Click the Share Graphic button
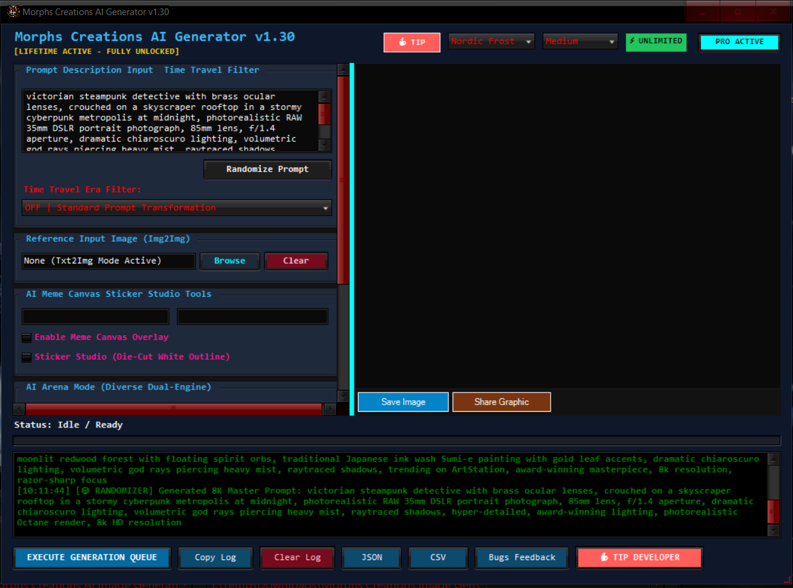Image resolution: width=793 pixels, height=588 pixels. click(502, 402)
